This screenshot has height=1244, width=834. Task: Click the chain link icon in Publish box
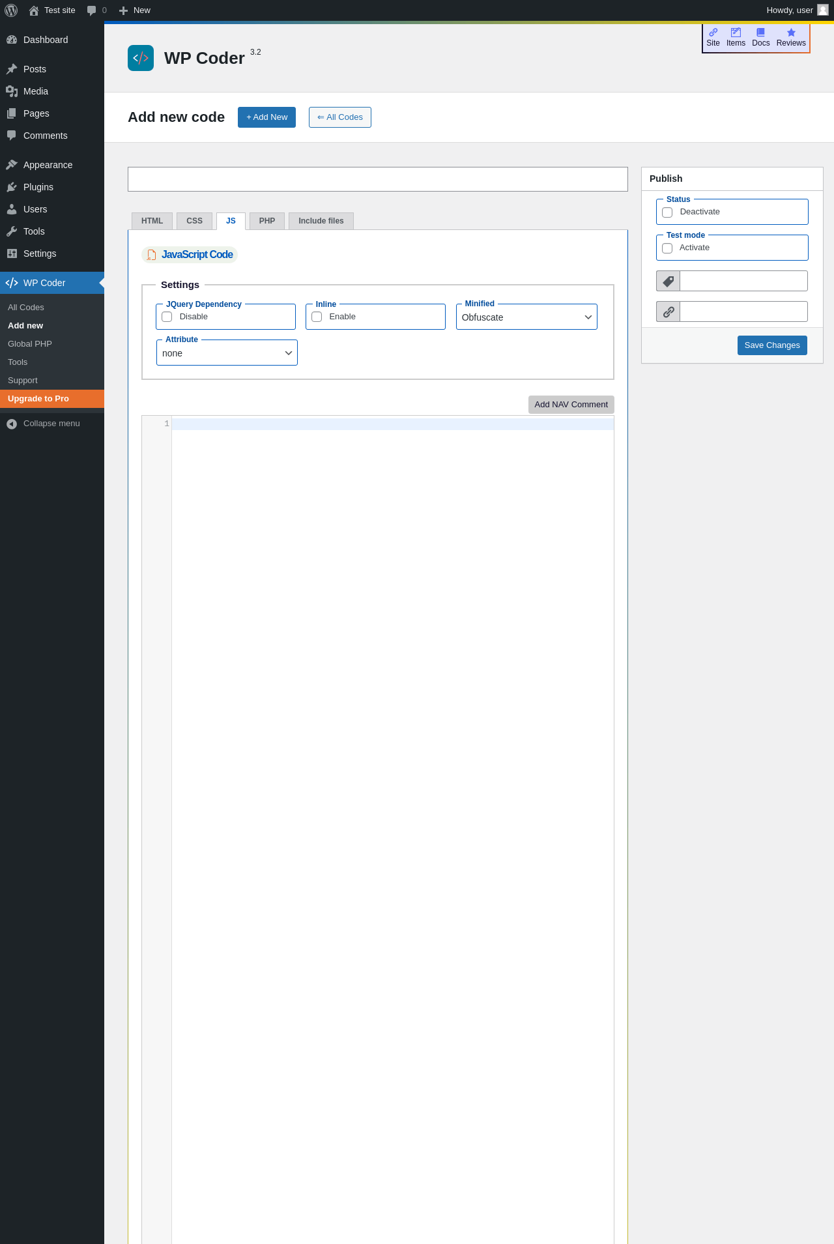[669, 311]
